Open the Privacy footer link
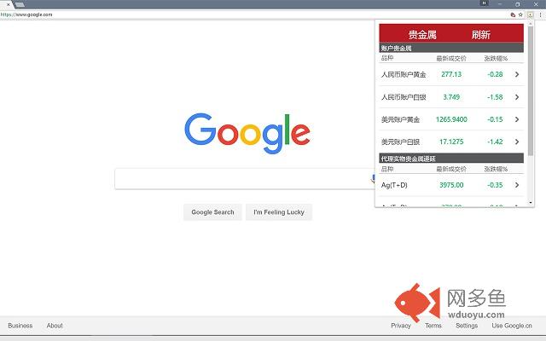Image resolution: width=546 pixels, height=341 pixels. (401, 326)
